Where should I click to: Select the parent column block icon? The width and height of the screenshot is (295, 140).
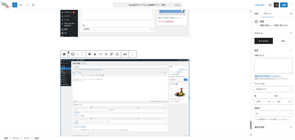tap(64, 54)
